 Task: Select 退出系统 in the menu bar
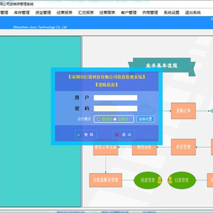click(x=193, y=12)
